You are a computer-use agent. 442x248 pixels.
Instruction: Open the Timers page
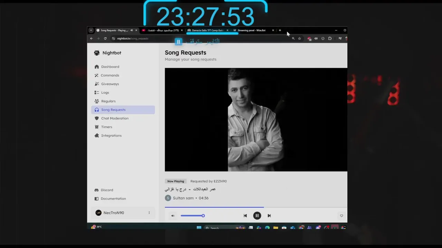click(x=123, y=127)
